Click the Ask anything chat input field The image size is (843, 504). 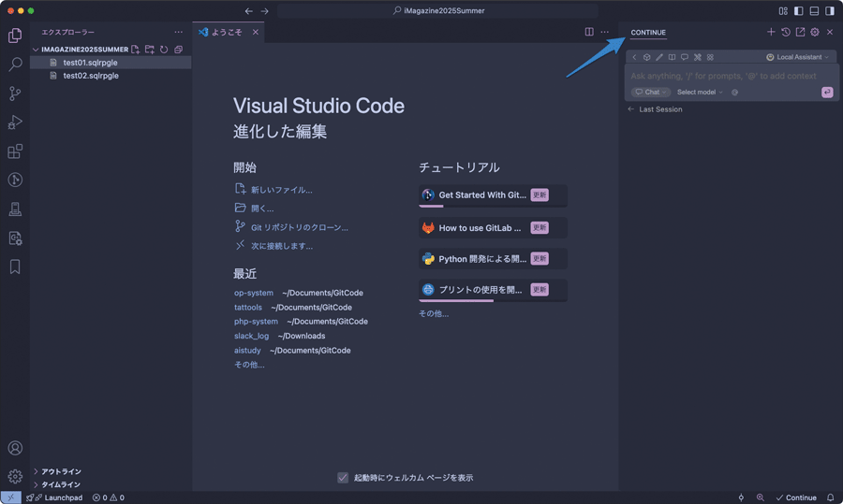point(721,76)
